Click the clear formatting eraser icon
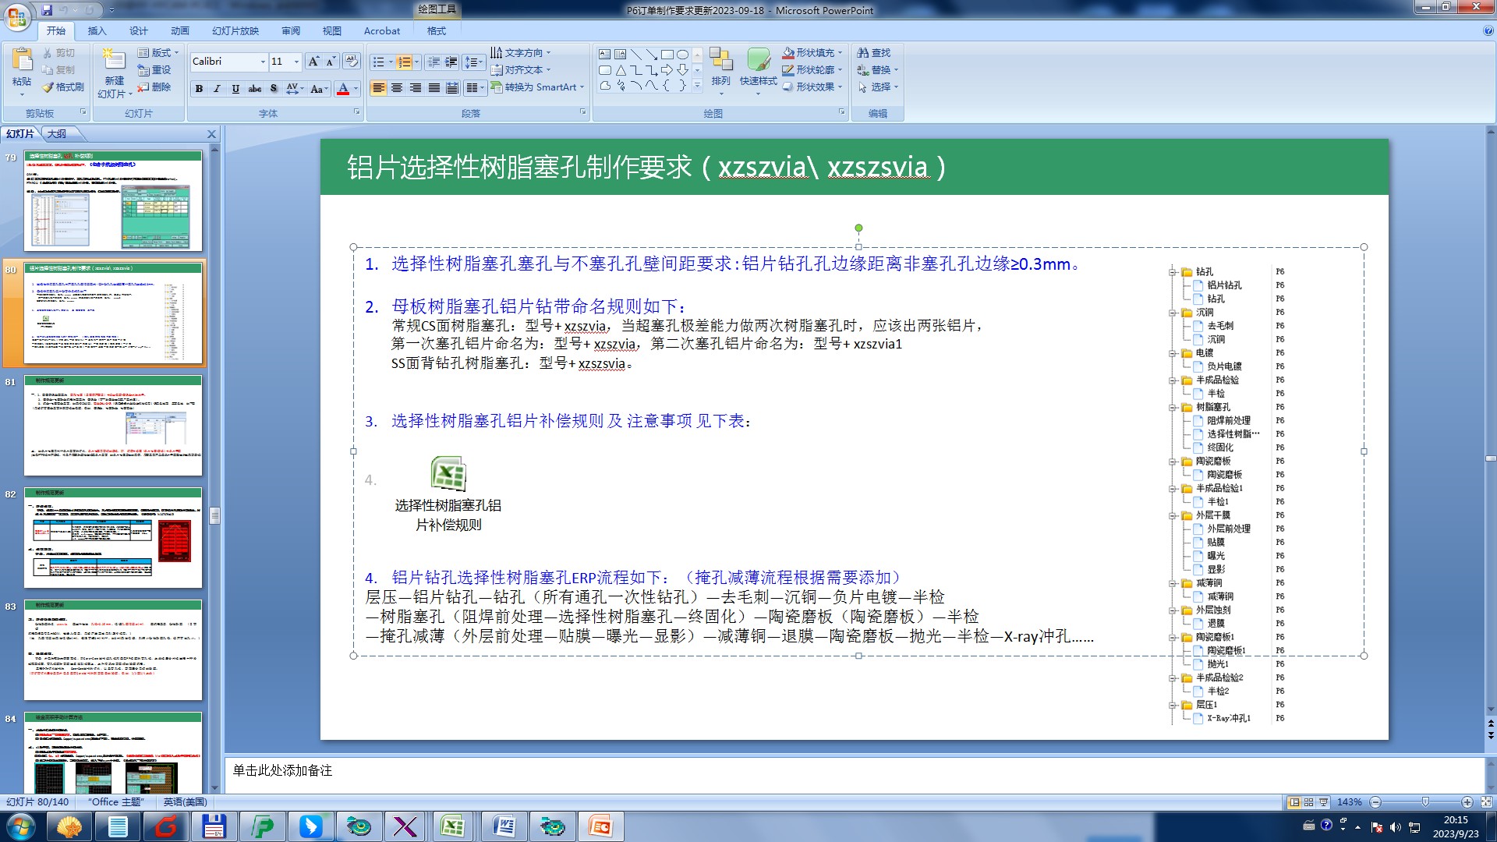Screen dimensions: 1497x842 point(351,62)
